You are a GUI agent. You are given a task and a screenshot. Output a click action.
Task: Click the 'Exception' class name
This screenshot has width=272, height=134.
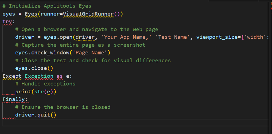coord(39,76)
